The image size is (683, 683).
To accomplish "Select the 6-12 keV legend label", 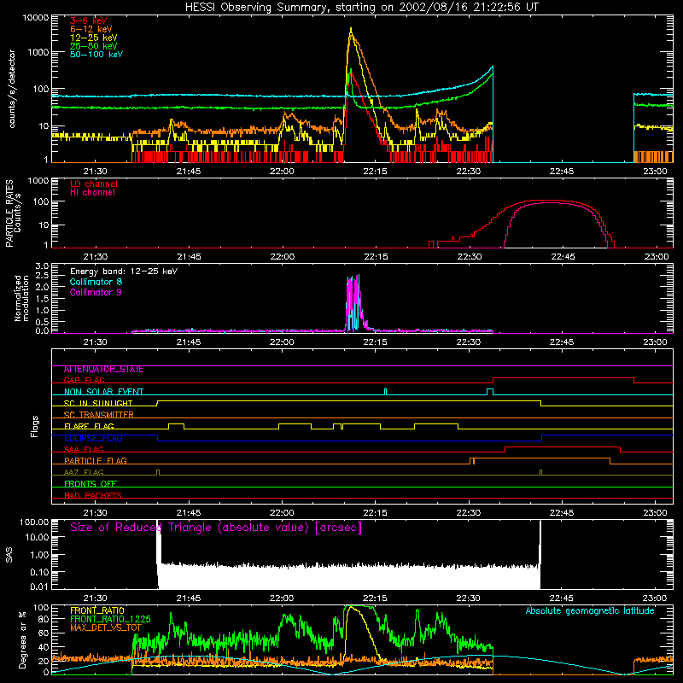I will (91, 29).
